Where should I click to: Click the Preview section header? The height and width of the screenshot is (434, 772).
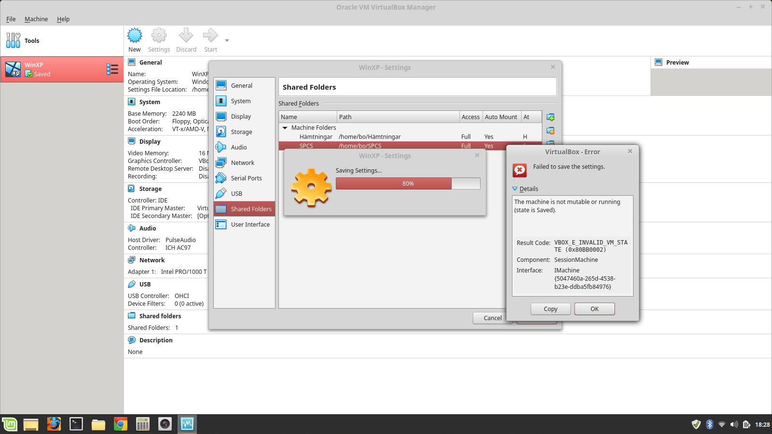[x=677, y=63]
